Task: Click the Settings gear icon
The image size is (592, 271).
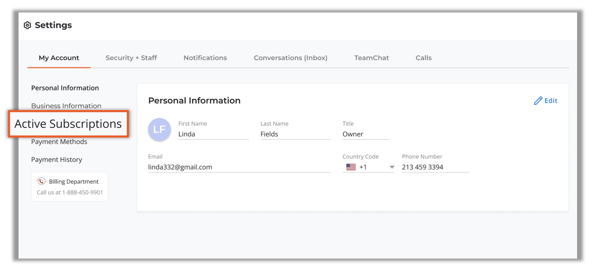Action: [27, 25]
